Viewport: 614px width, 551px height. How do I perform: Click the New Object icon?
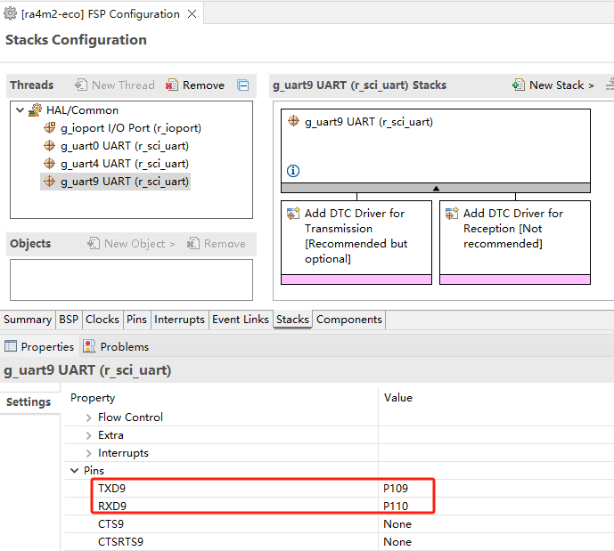94,243
